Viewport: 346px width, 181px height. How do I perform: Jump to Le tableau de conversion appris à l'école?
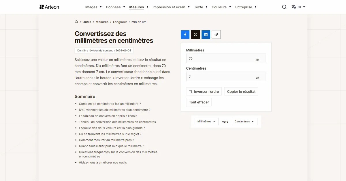[x=108, y=116]
